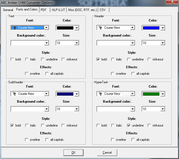Click the TrueType font icon in HyperText Font box
The height and width of the screenshot is (159, 179).
(x=100, y=94)
